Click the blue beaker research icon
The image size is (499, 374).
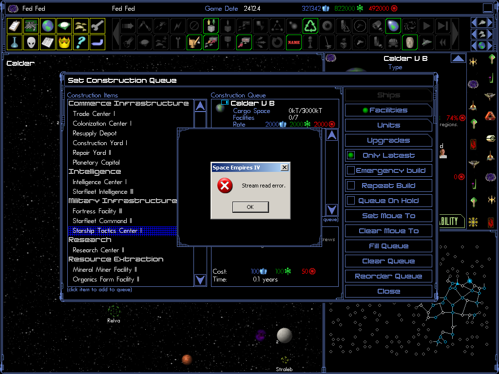coord(15,42)
